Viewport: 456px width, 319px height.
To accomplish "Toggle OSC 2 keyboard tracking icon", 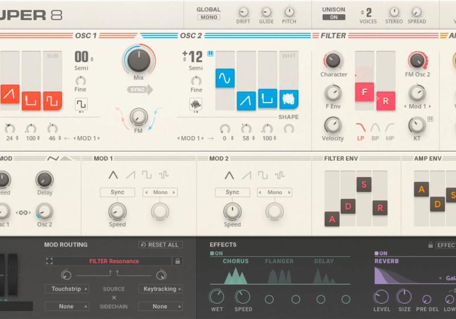I will point(210,54).
